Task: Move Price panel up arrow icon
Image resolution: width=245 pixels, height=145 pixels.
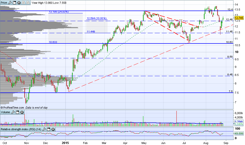Action: pyautogui.click(x=28, y=3)
